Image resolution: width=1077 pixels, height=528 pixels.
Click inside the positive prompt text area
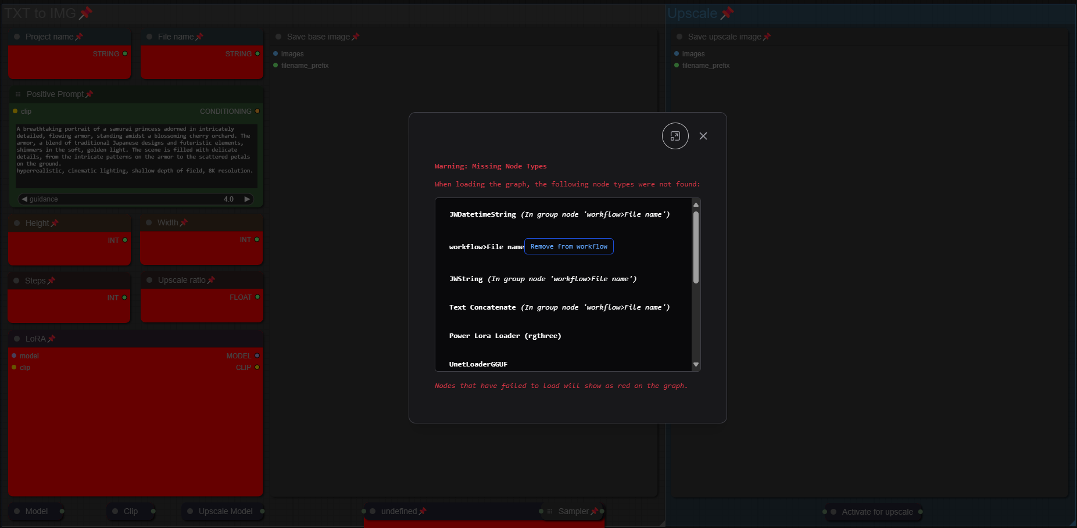[x=136, y=156]
